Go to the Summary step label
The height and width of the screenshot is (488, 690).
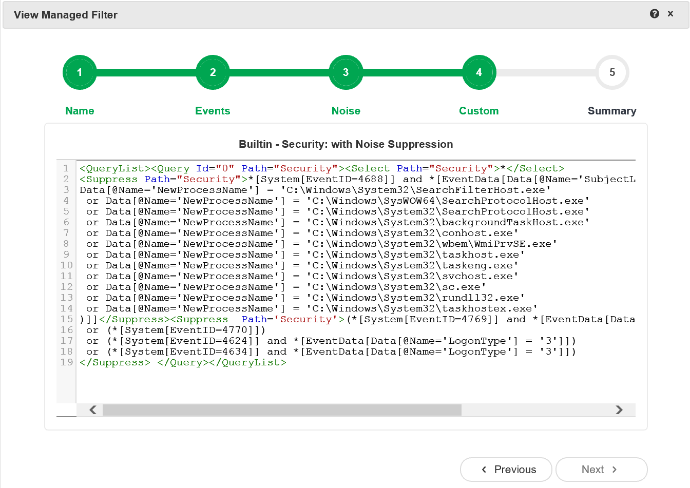(611, 111)
